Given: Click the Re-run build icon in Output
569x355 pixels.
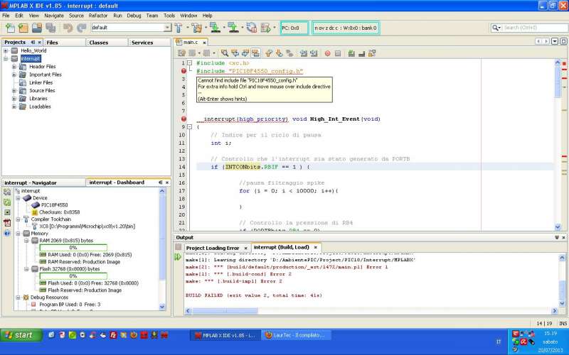Looking at the screenshot, I should (178, 257).
